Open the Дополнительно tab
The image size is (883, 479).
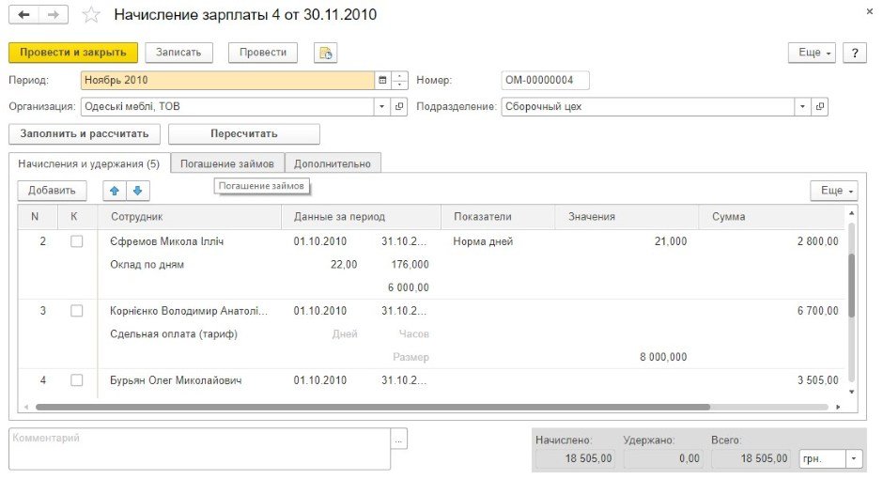333,163
